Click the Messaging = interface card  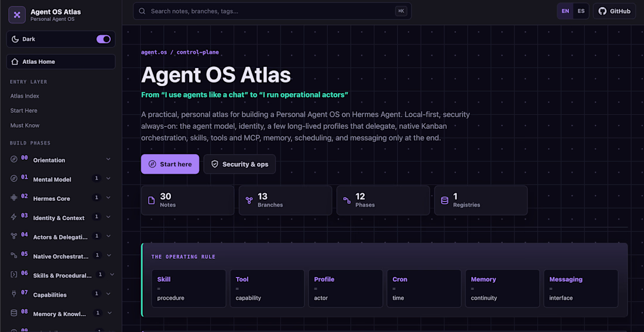click(581, 289)
